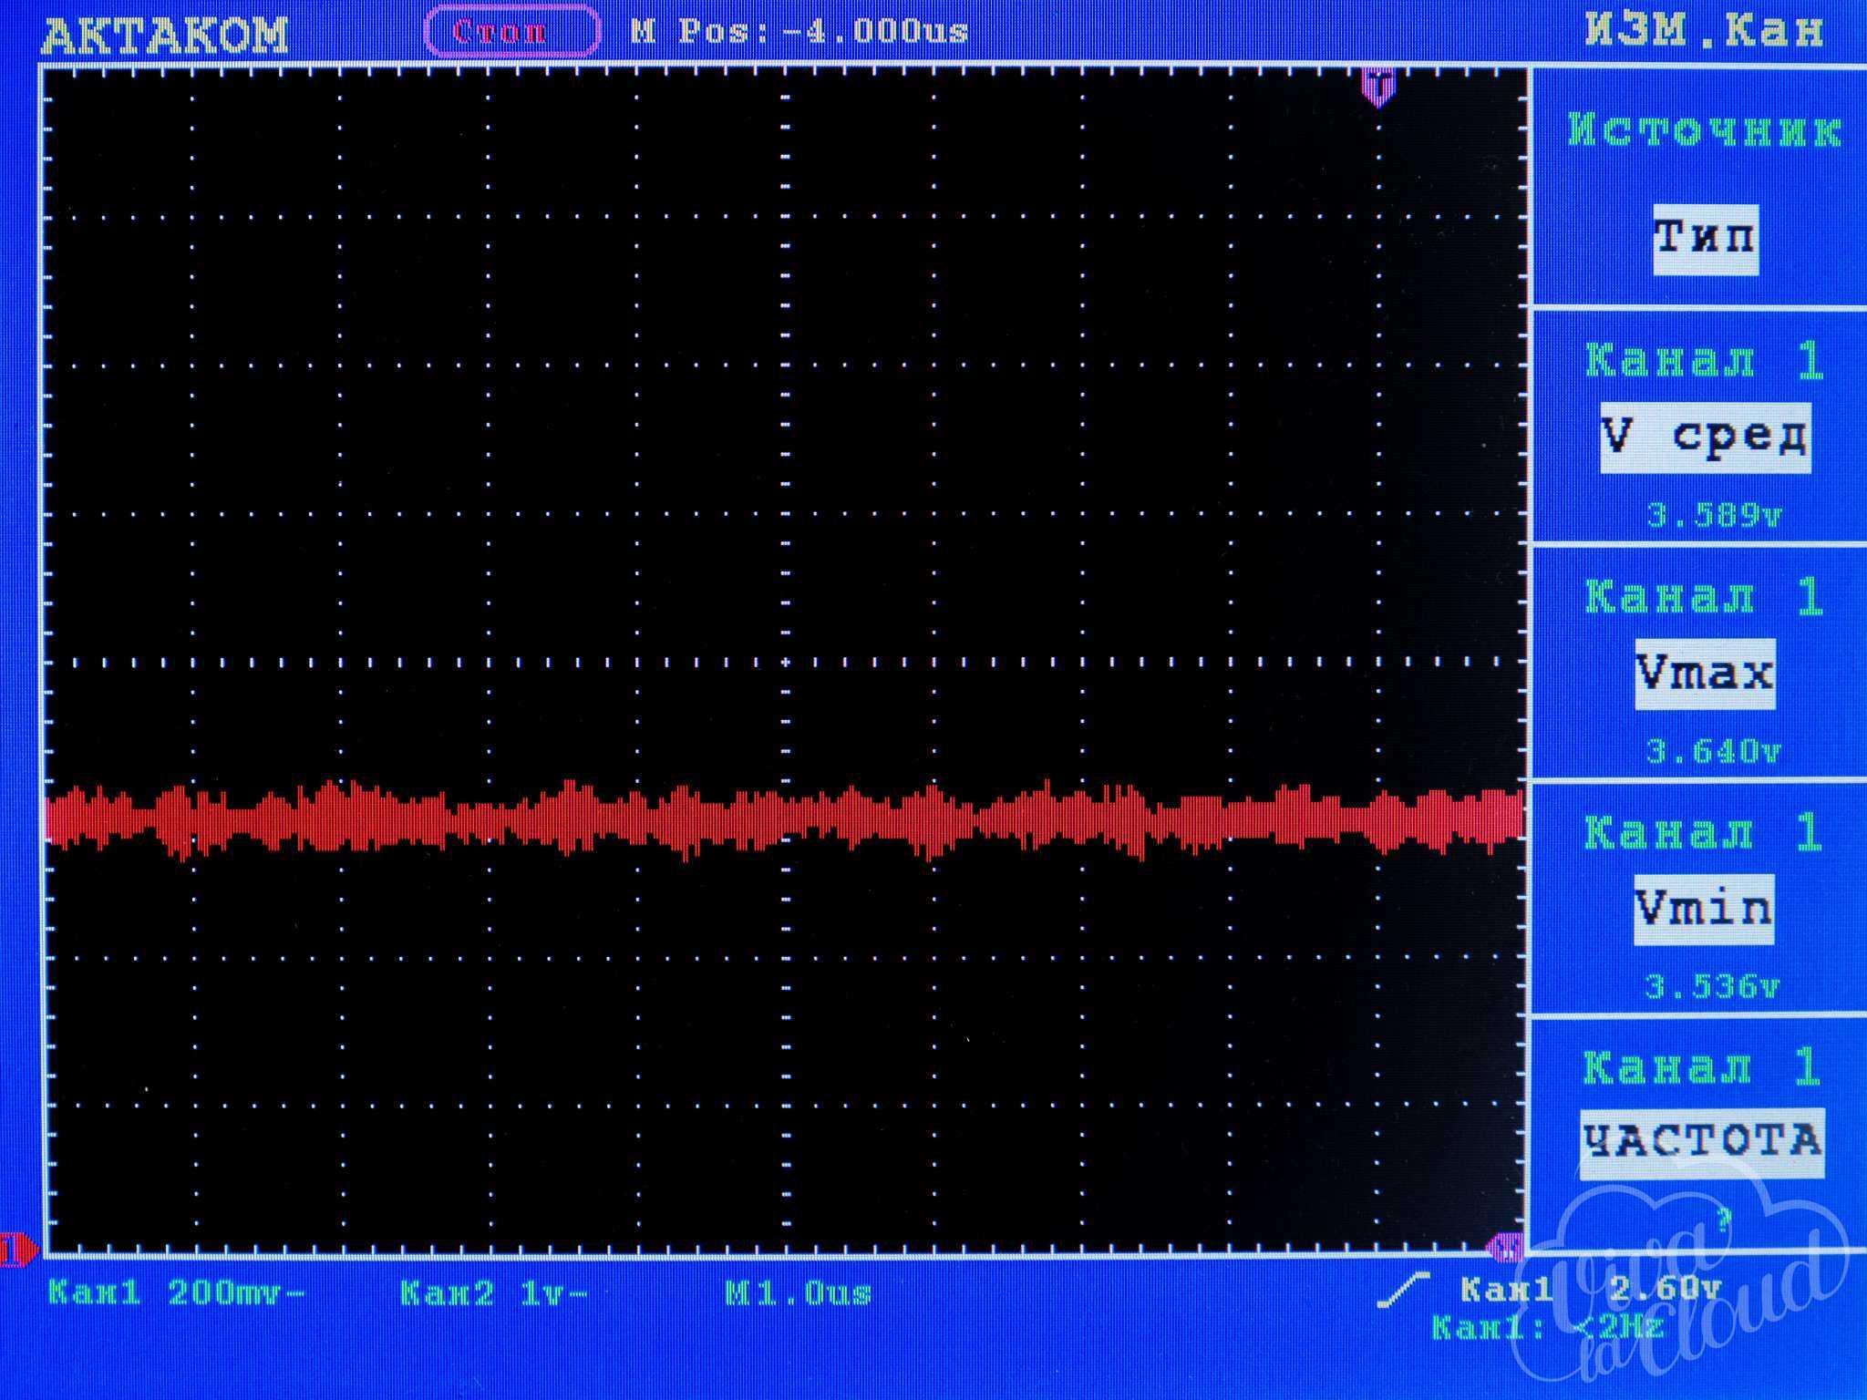Click the Кан1: <2Hz frequency readout
1867x1400 pixels.
pyautogui.click(x=1549, y=1327)
